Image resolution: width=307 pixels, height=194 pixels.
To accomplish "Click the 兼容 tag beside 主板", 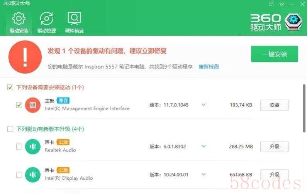I will coord(63,101).
